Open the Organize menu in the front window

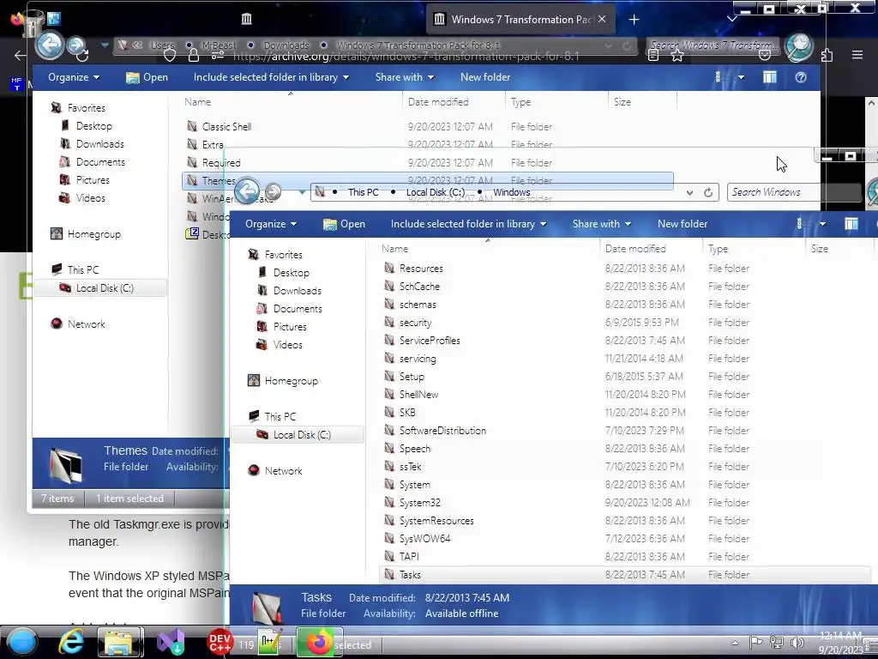(271, 224)
